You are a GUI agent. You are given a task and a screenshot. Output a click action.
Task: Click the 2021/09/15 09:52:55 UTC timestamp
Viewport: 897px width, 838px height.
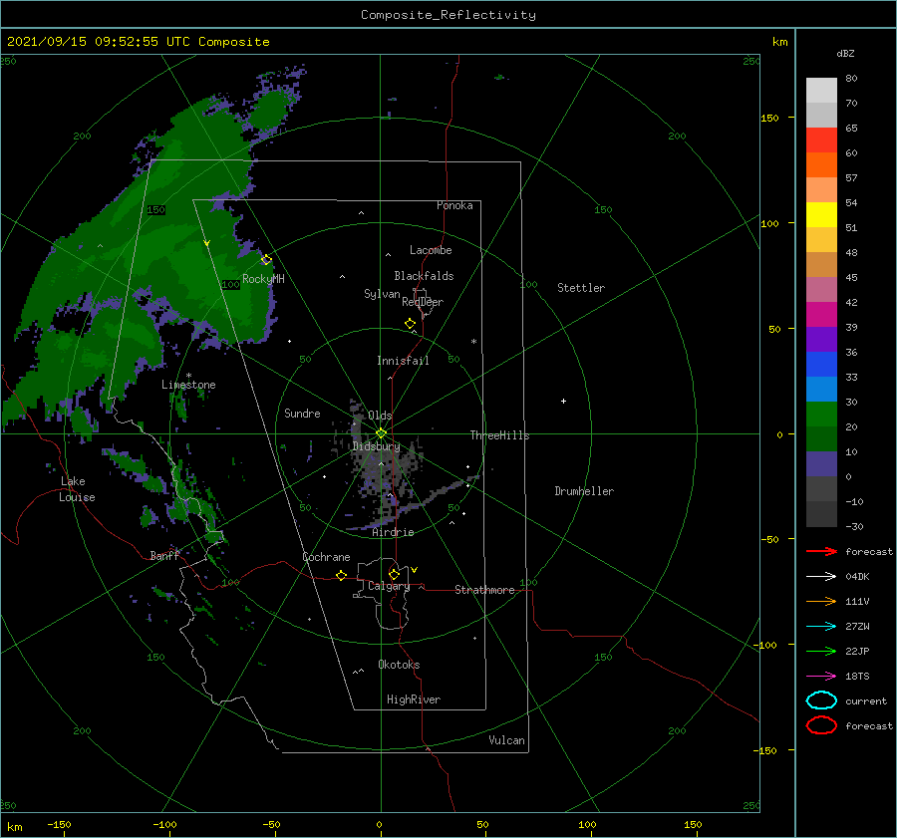pos(99,42)
